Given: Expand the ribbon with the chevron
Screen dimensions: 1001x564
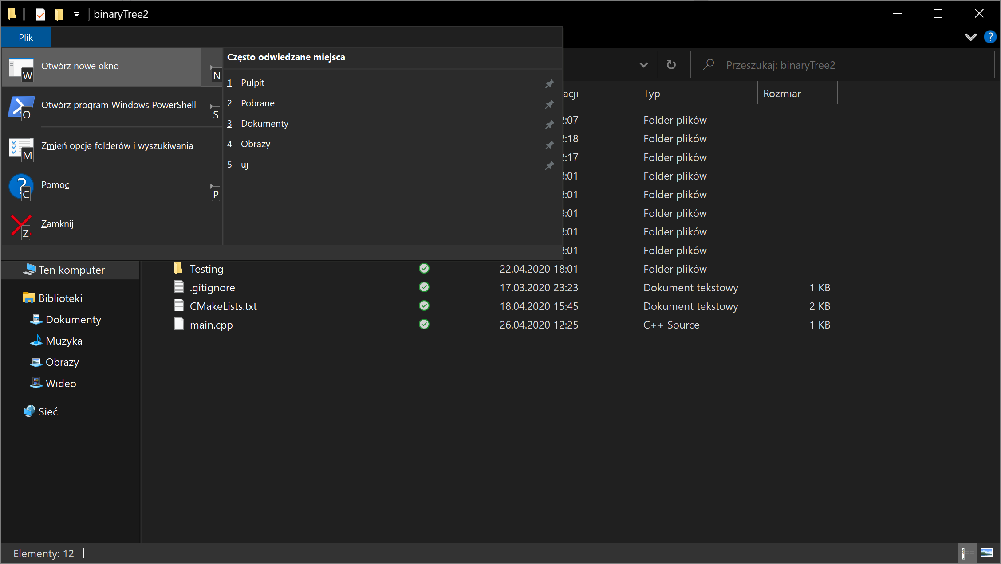Looking at the screenshot, I should 970,37.
